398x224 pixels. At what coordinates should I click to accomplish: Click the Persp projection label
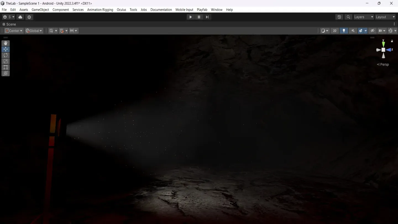click(383, 64)
